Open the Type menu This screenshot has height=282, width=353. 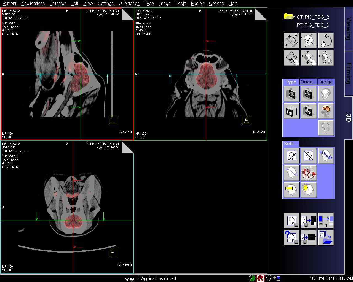click(x=149, y=3)
